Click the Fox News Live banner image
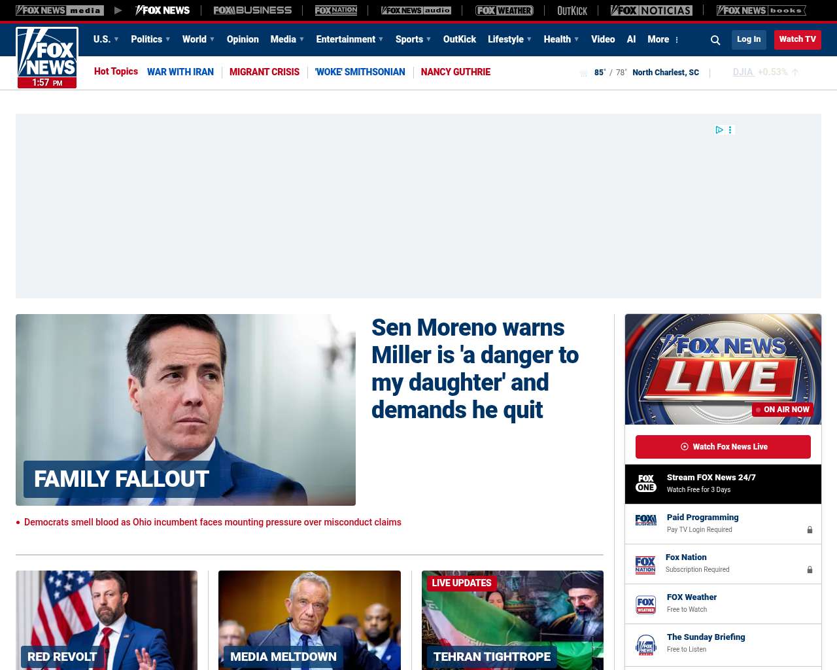Viewport: 837px width, 670px height. pos(723,369)
